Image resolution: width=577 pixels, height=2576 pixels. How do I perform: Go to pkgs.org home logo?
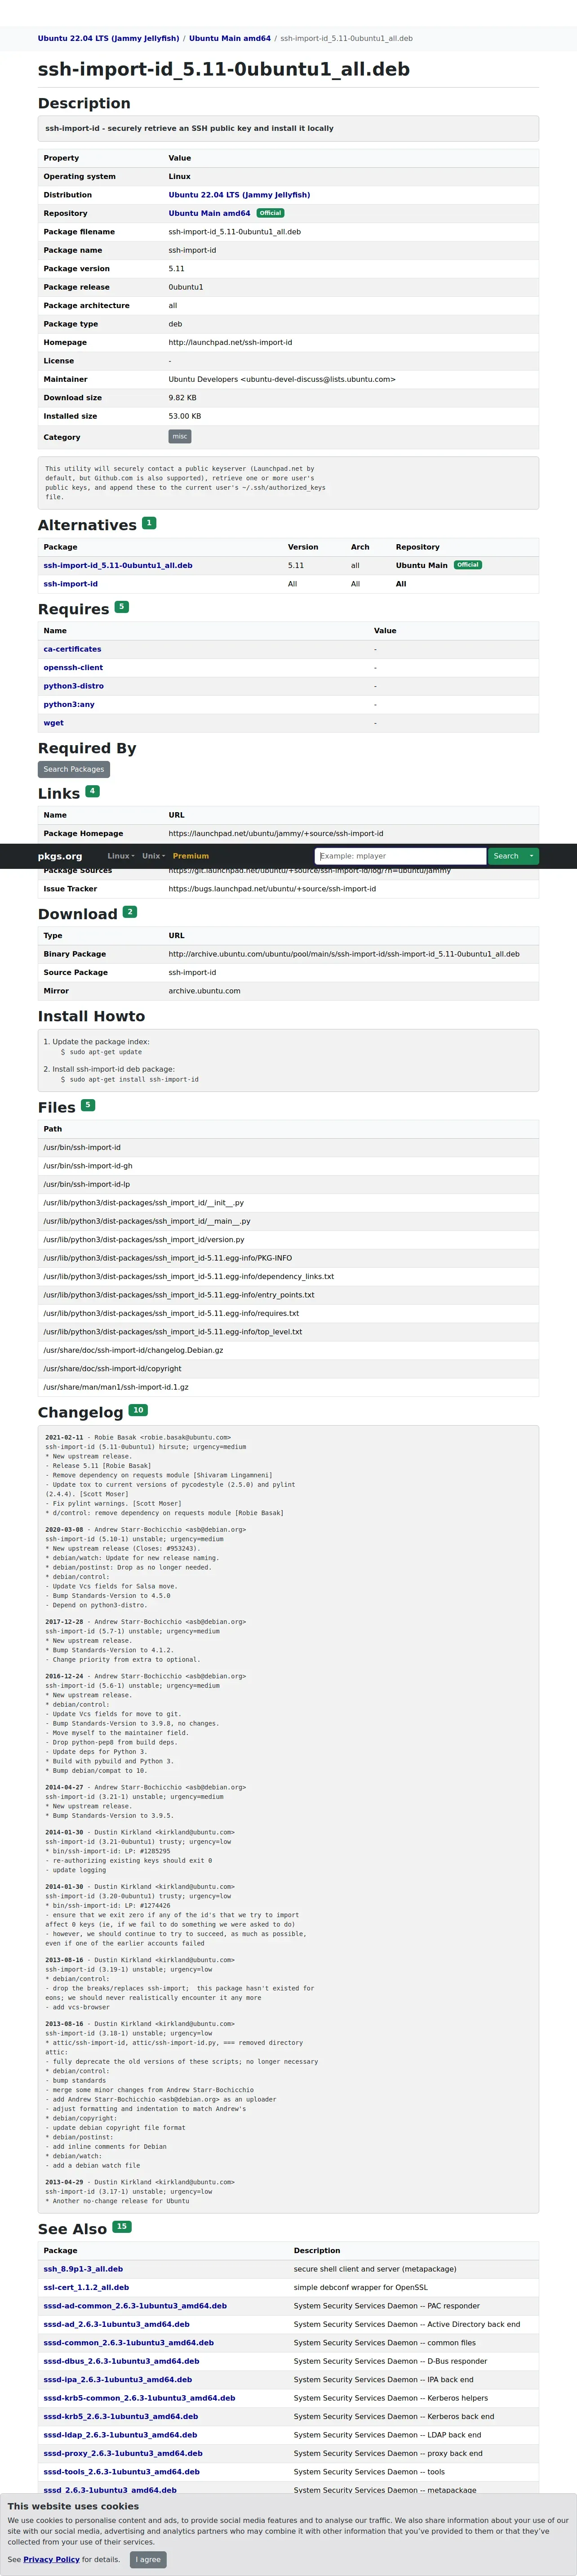point(60,856)
